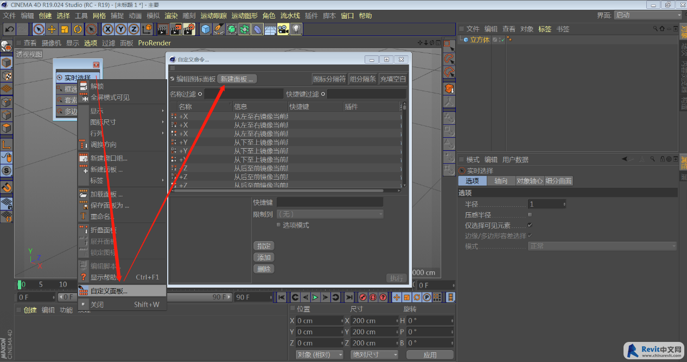687x362 pixels.
Task: Choose 加载面板... in the context menu
Action: tap(123, 194)
